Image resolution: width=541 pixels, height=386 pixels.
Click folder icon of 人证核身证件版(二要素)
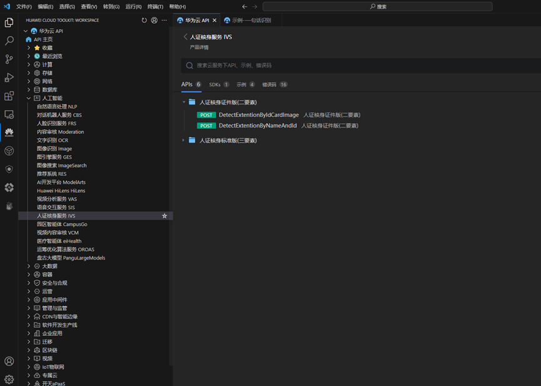point(192,102)
